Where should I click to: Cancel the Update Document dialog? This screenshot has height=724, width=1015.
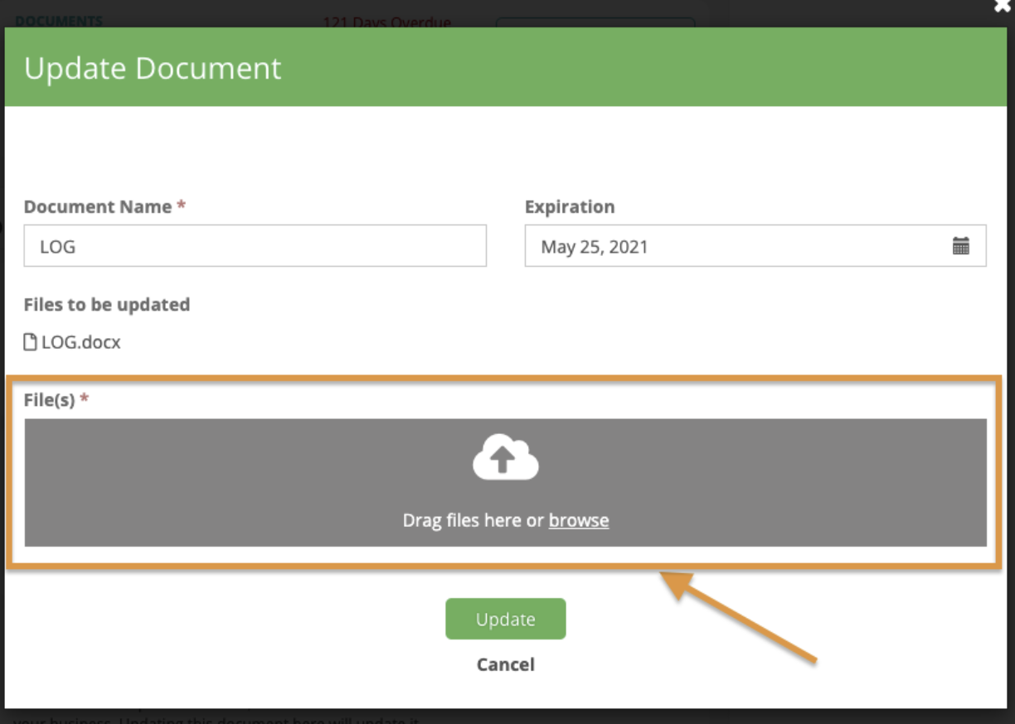pyautogui.click(x=505, y=664)
